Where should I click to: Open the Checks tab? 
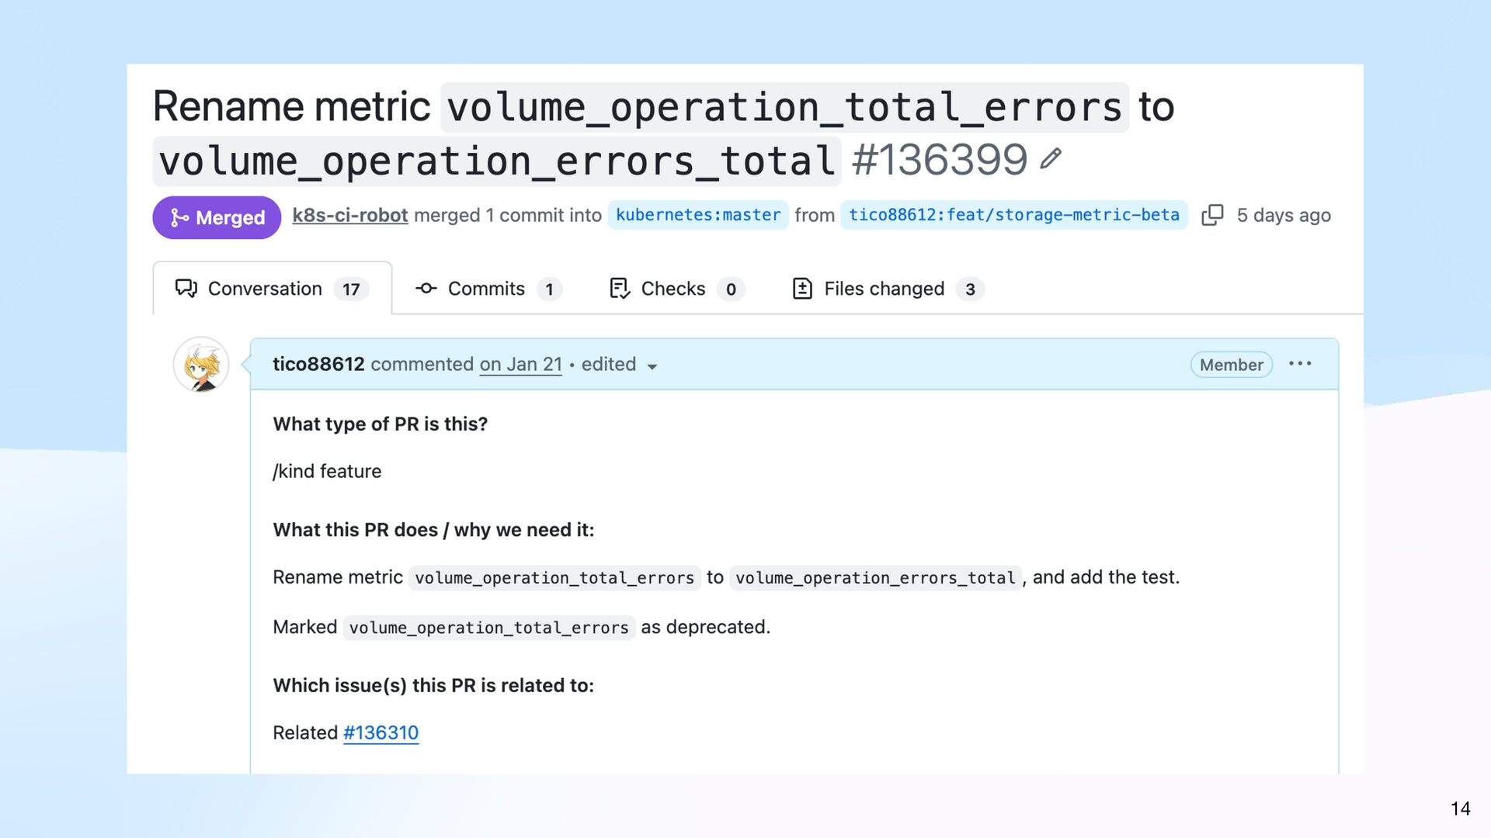[673, 289]
